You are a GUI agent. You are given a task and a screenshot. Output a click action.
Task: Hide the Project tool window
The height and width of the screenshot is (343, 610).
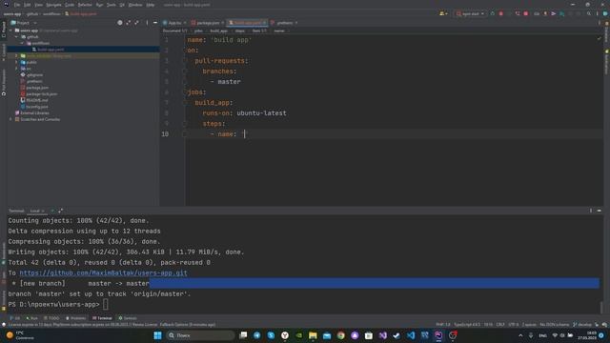click(x=155, y=23)
